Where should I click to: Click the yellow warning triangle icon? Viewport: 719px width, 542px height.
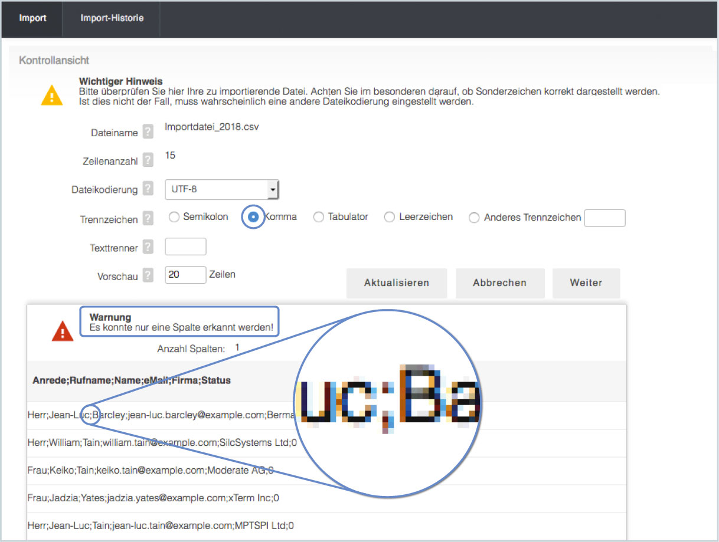[52, 95]
